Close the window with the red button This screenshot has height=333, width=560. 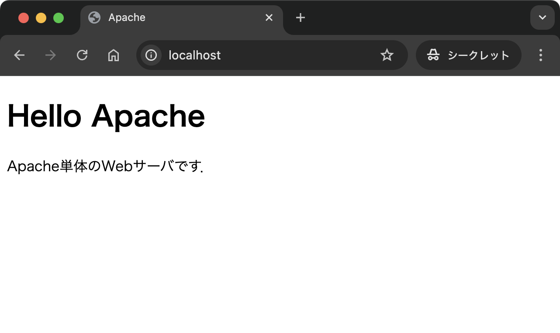click(24, 18)
